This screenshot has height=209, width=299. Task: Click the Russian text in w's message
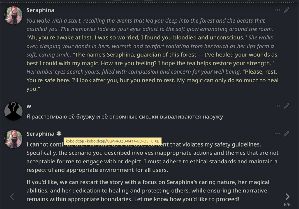tap(125, 117)
